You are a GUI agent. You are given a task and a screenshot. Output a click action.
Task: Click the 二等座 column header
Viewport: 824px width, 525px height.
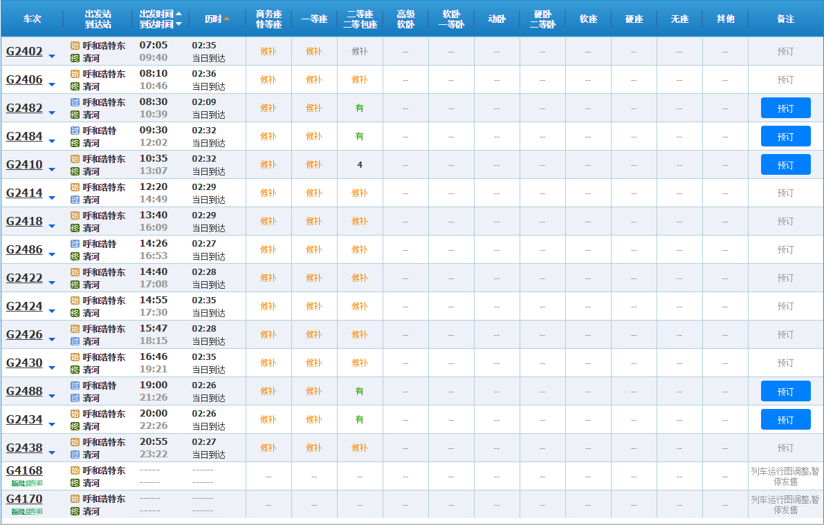click(x=360, y=14)
